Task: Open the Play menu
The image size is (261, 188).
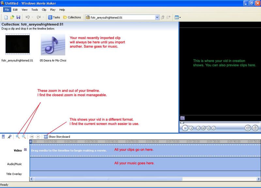Action: pos(53,10)
